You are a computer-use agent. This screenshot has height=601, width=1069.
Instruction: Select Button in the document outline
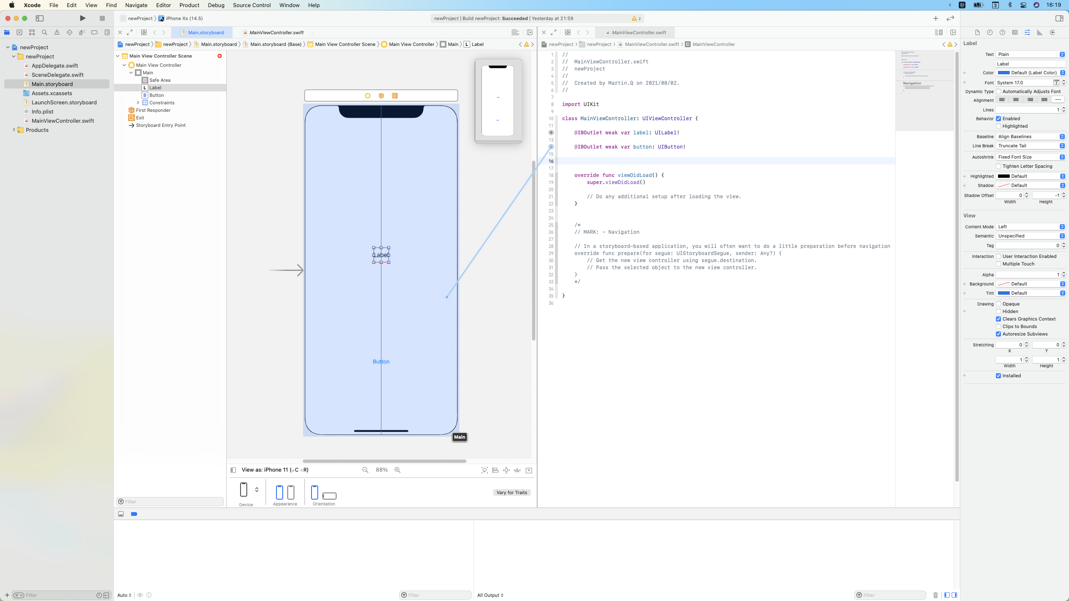157,95
